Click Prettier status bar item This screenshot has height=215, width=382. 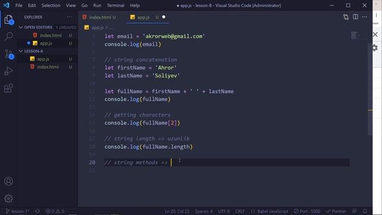coord(336,211)
